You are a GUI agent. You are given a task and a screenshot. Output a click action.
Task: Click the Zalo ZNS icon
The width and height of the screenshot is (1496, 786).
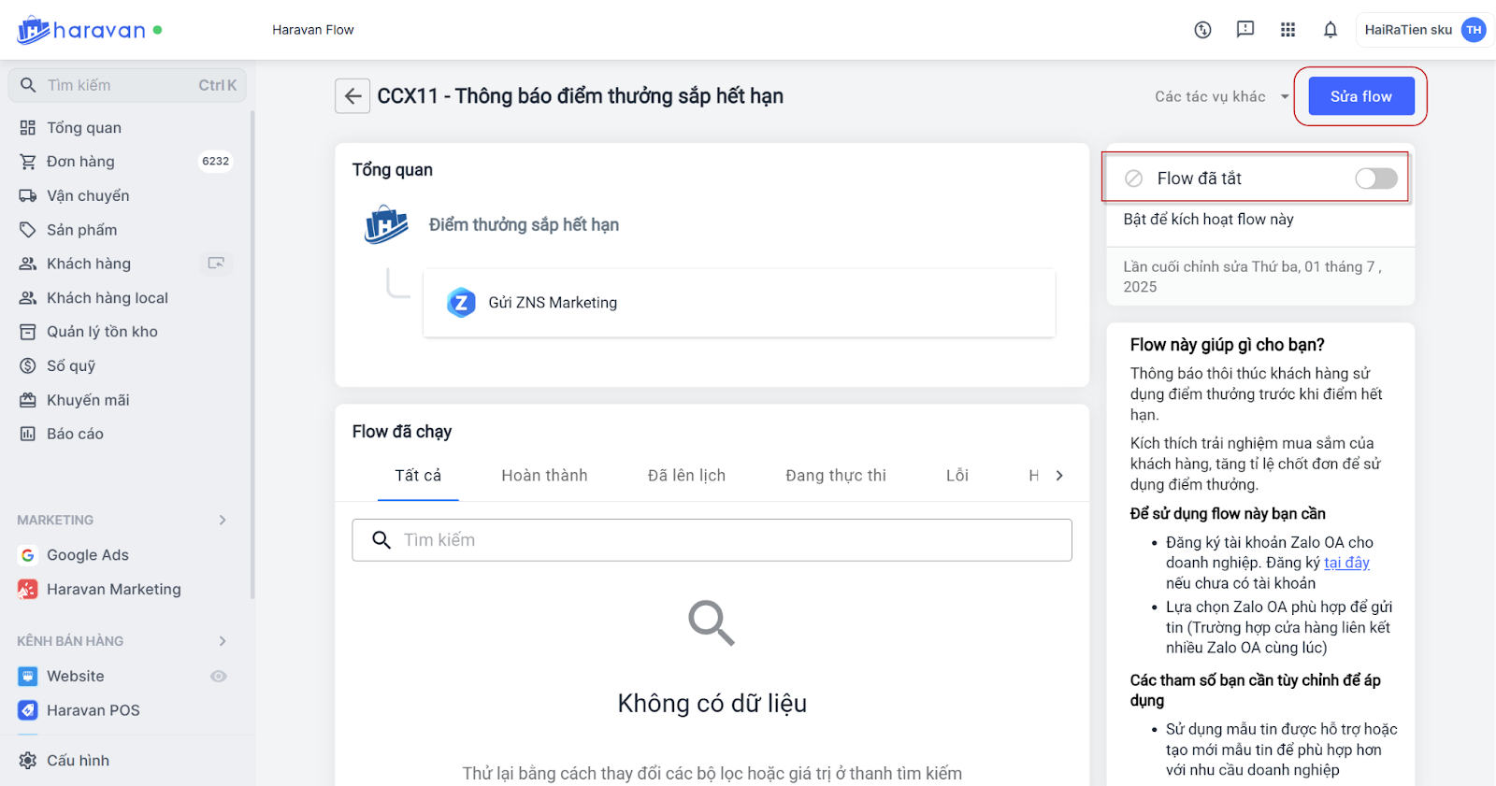[461, 302]
